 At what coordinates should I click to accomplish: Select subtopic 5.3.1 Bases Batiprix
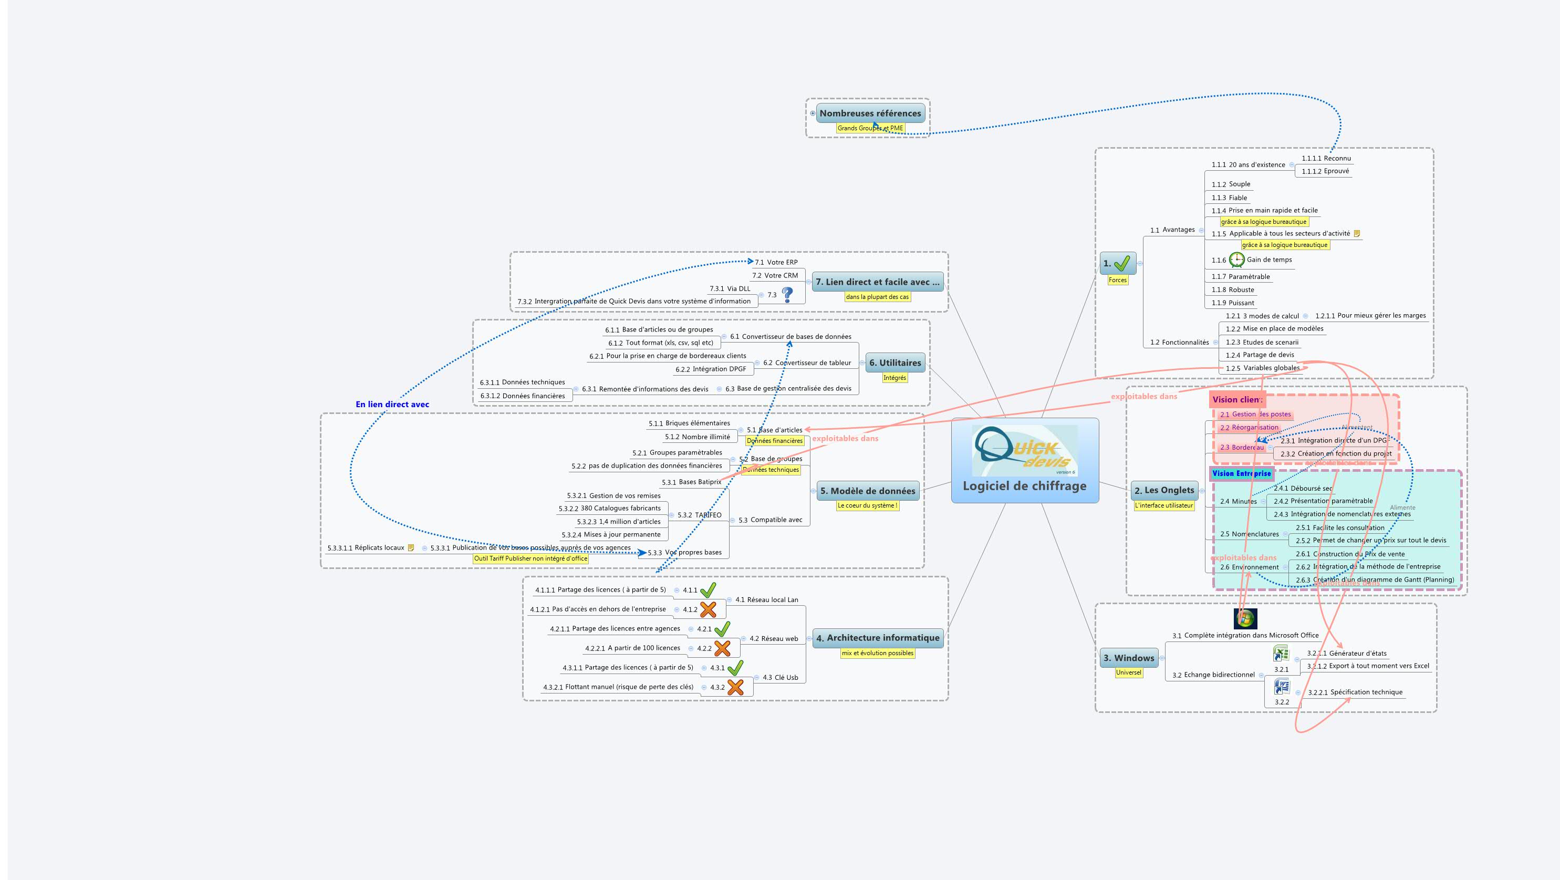click(x=692, y=482)
